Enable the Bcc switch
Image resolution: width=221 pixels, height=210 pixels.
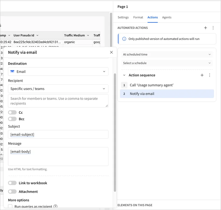point(12,119)
